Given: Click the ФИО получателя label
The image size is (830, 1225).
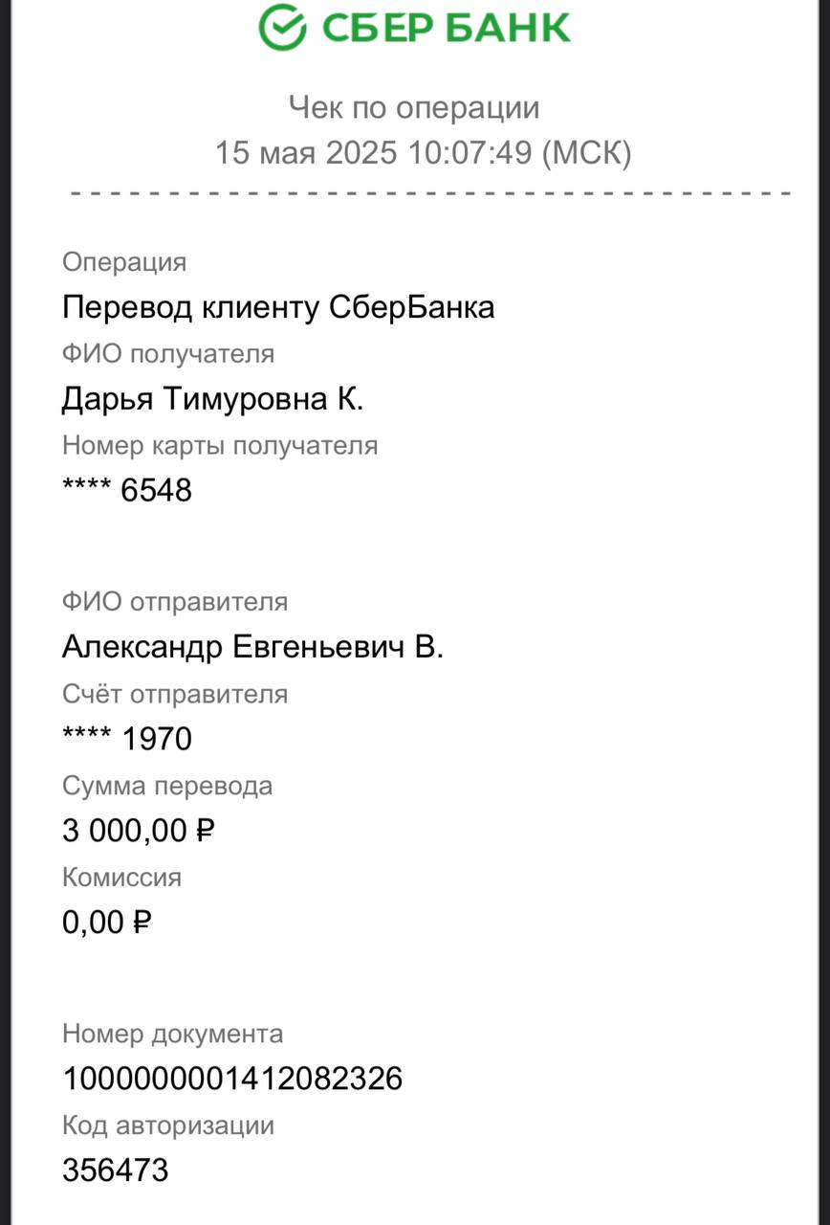Looking at the screenshot, I should tap(168, 354).
